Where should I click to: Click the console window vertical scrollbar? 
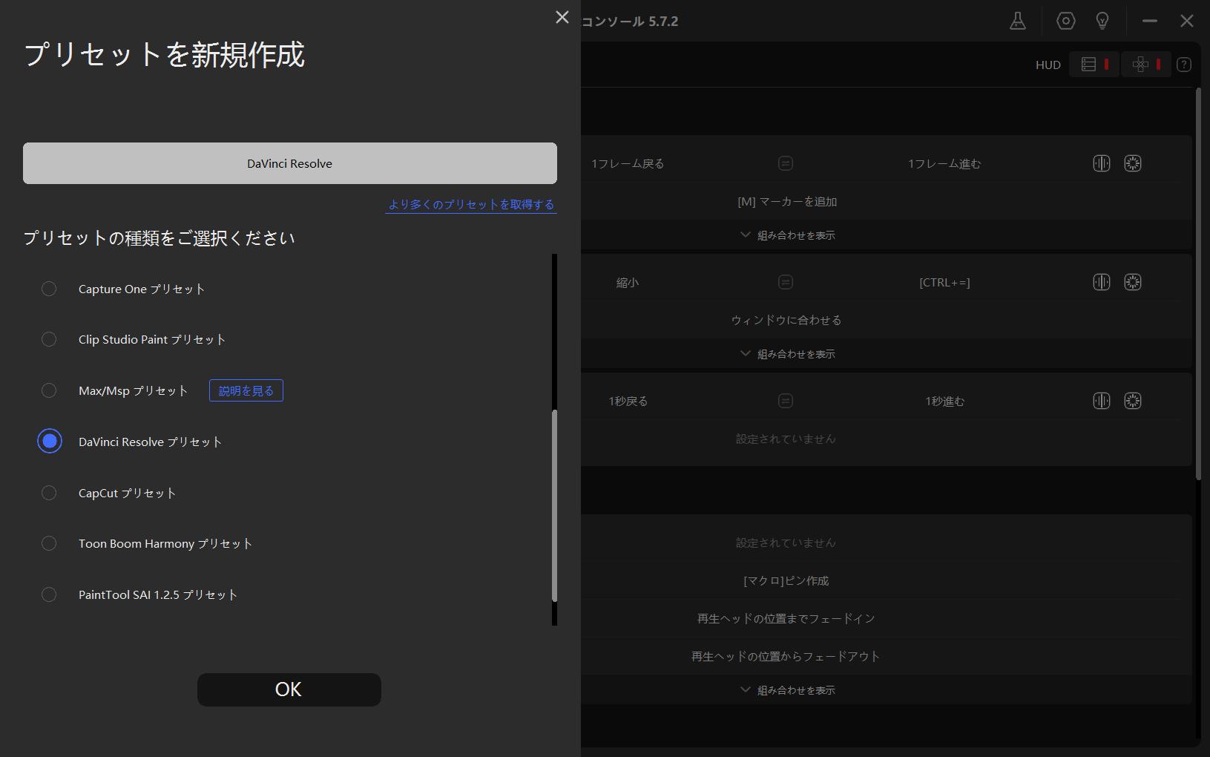pos(1198,284)
